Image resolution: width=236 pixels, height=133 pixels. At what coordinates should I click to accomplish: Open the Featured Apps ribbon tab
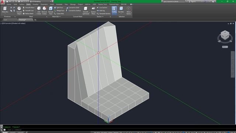(114, 4)
